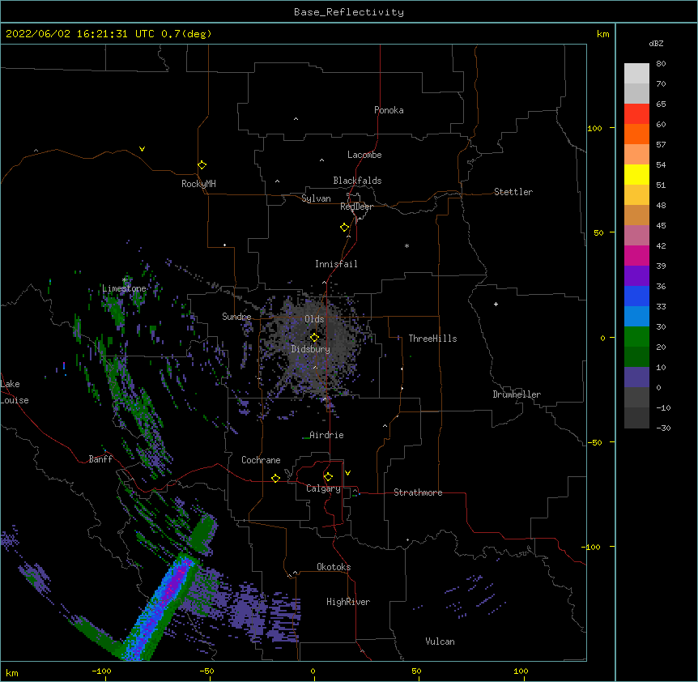Select the Stettler city label
The width and height of the screenshot is (698, 682).
pos(513,192)
